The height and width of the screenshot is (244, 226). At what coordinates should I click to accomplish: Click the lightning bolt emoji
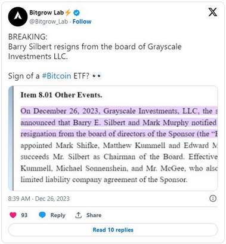(x=68, y=13)
